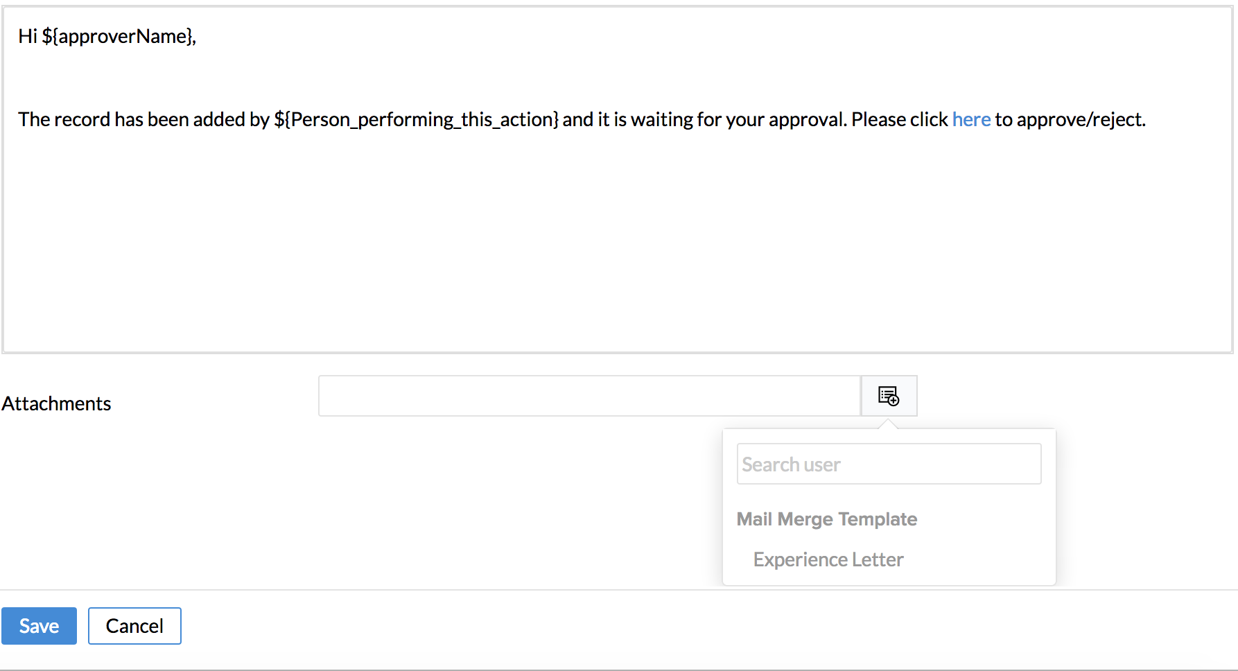
Task: Place cursor at the 'Hi' greeting
Action: click(x=27, y=36)
